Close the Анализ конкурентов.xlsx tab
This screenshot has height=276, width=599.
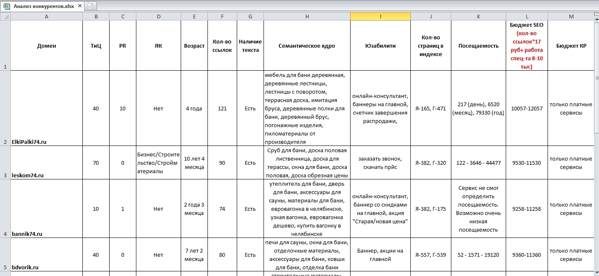click(79, 6)
